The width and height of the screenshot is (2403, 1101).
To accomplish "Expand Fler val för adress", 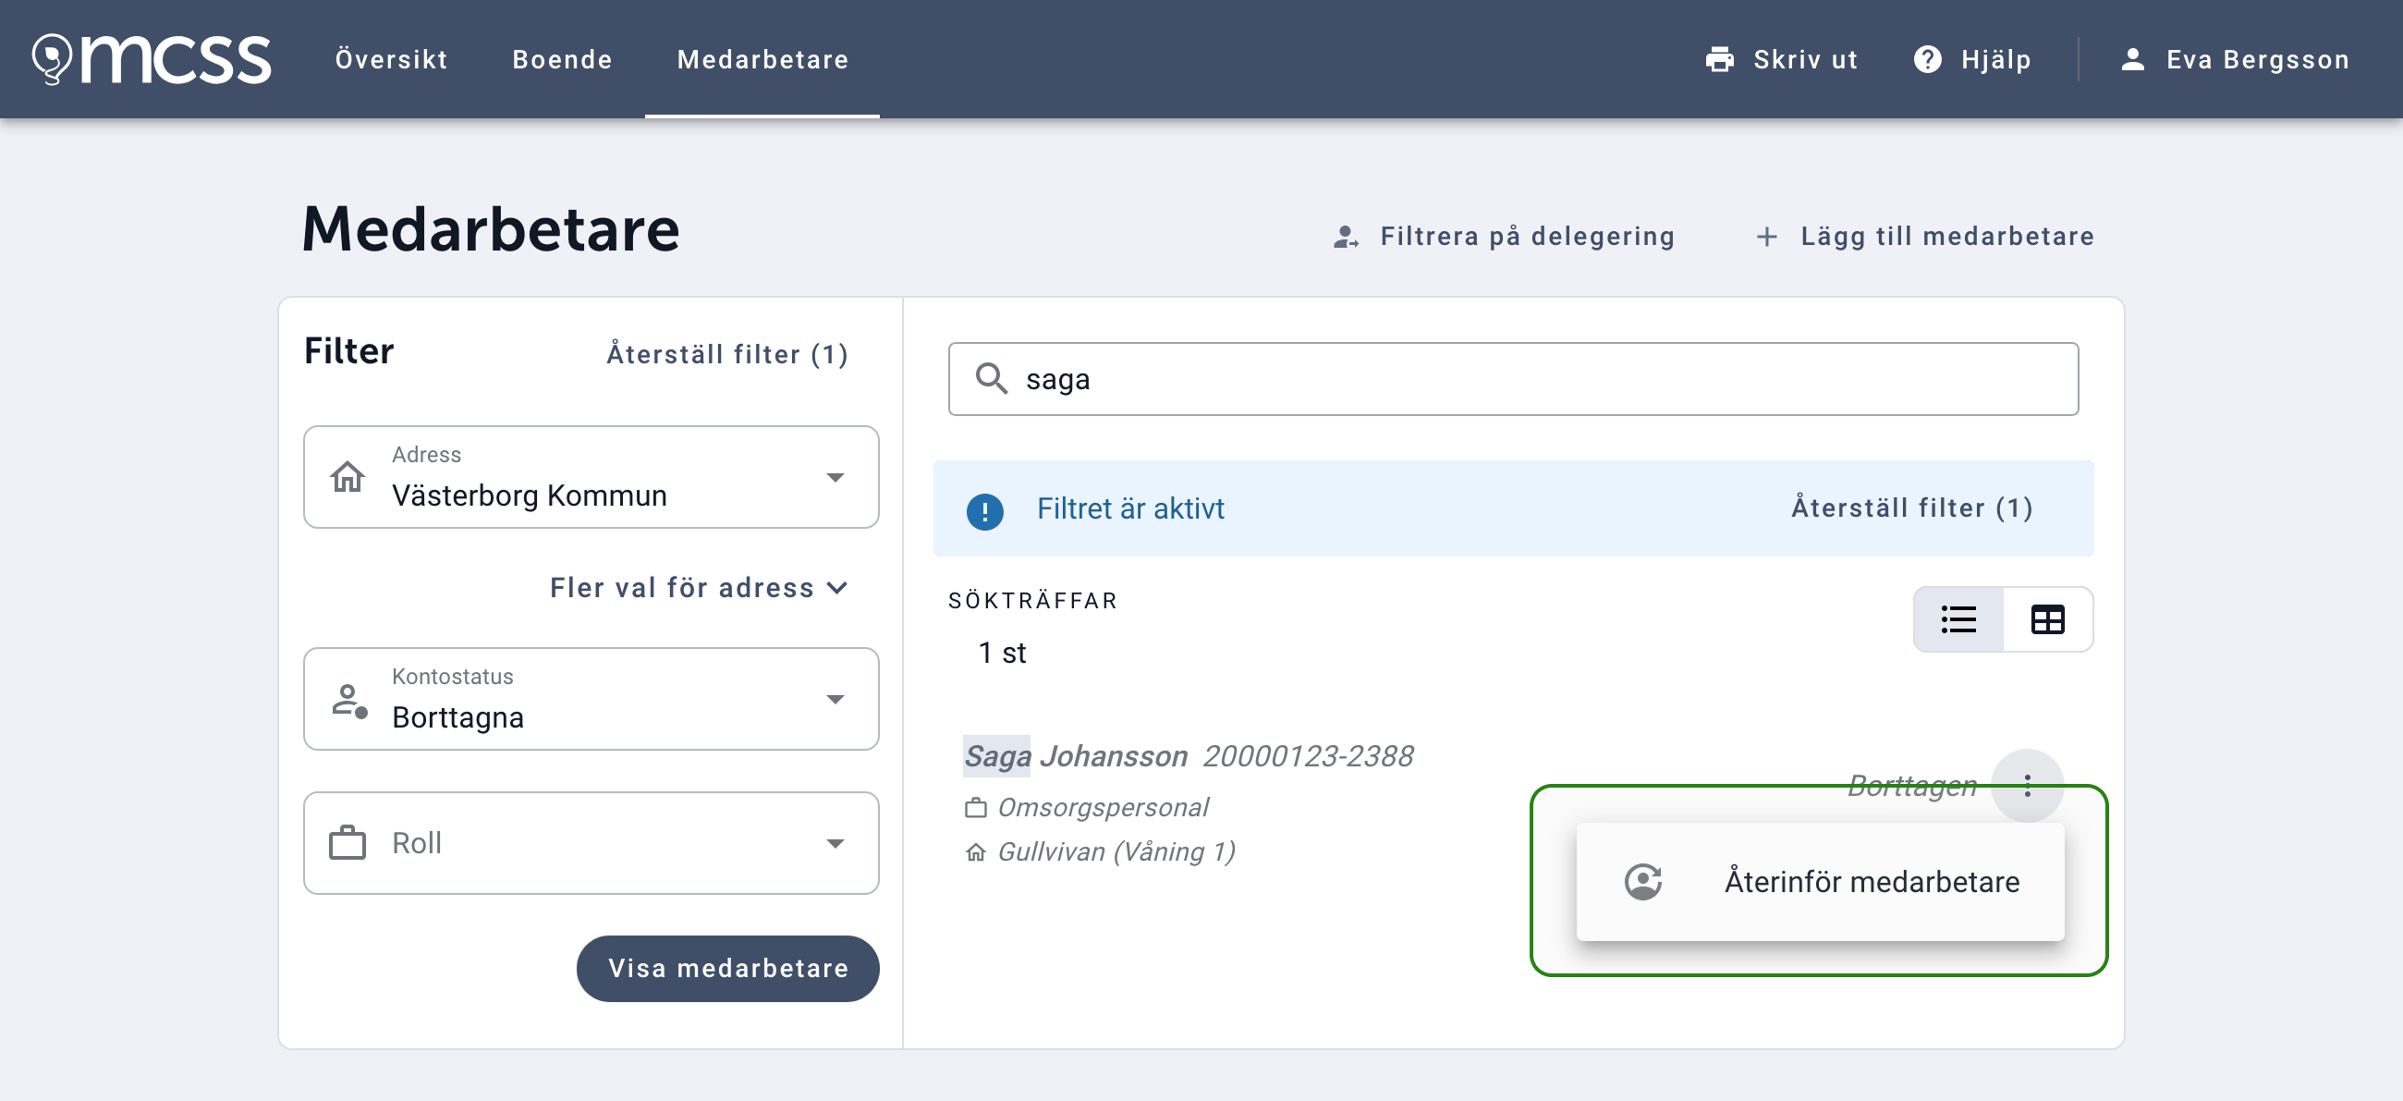I will point(698,587).
